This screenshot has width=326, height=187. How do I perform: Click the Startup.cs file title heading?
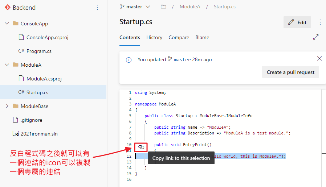136,22
